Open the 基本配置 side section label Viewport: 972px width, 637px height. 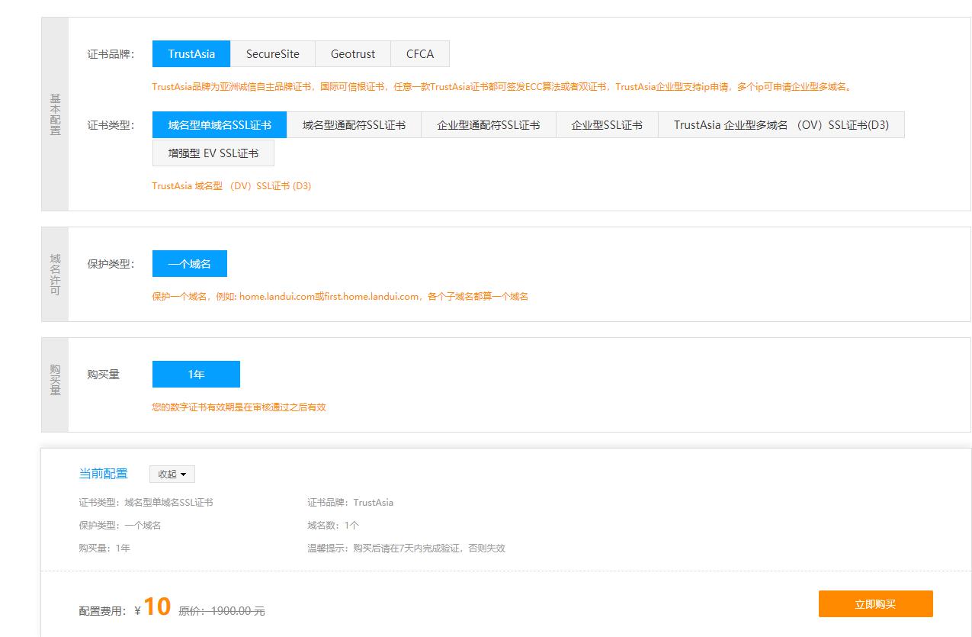(x=55, y=114)
